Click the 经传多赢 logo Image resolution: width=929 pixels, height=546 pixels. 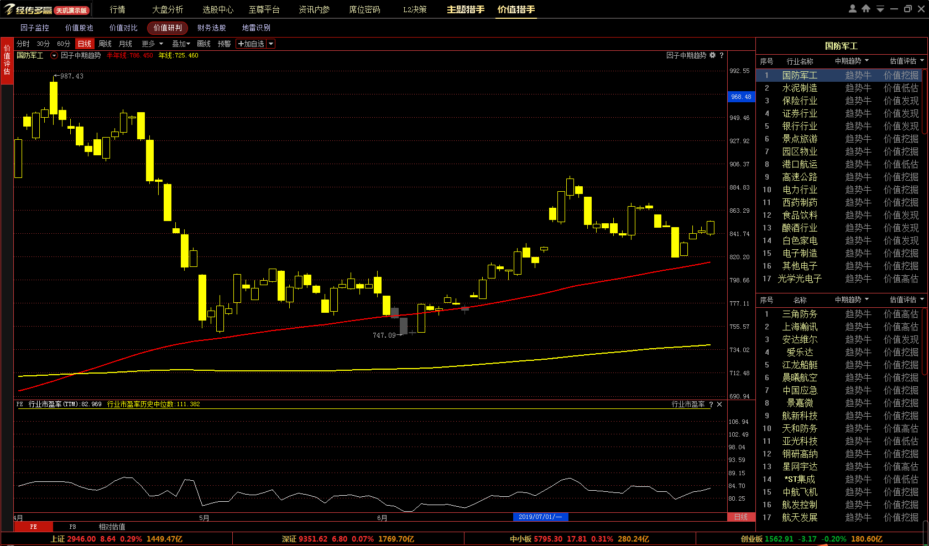[28, 9]
